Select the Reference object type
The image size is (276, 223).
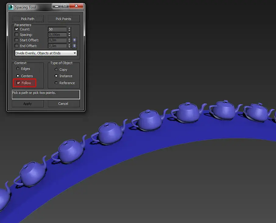click(56, 83)
